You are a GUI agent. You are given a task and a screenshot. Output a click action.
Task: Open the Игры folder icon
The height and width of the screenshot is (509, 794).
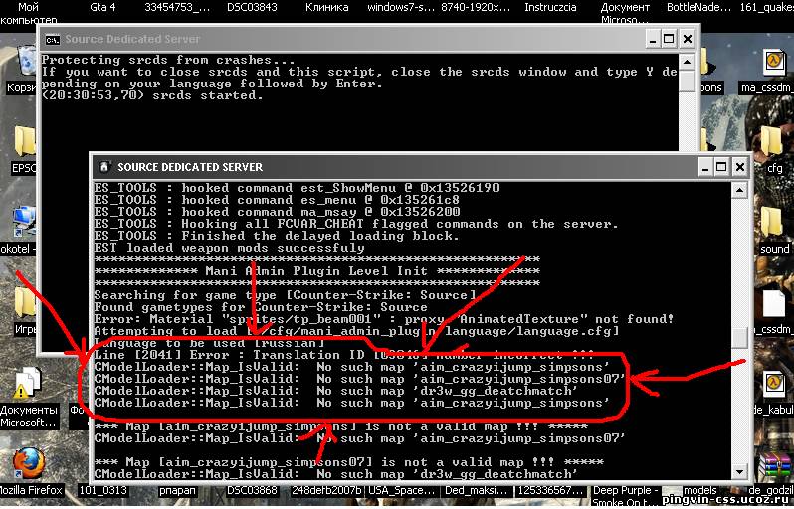(24, 302)
